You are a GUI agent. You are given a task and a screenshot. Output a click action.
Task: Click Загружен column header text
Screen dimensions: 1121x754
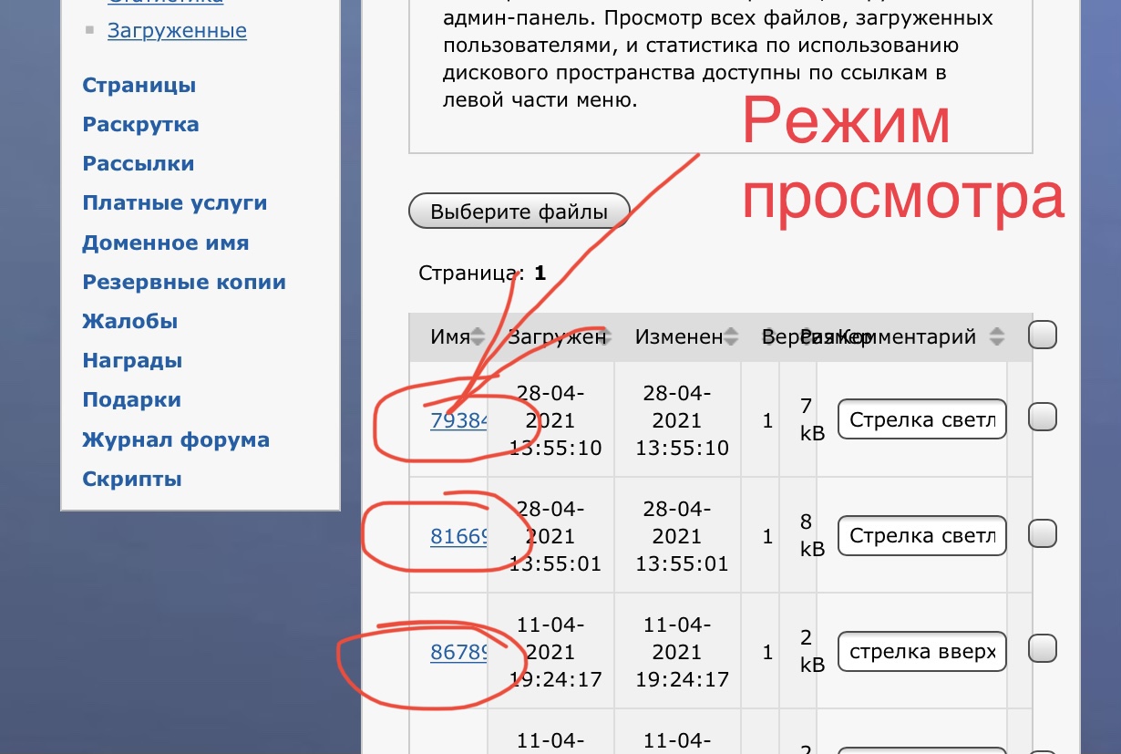pos(556,337)
